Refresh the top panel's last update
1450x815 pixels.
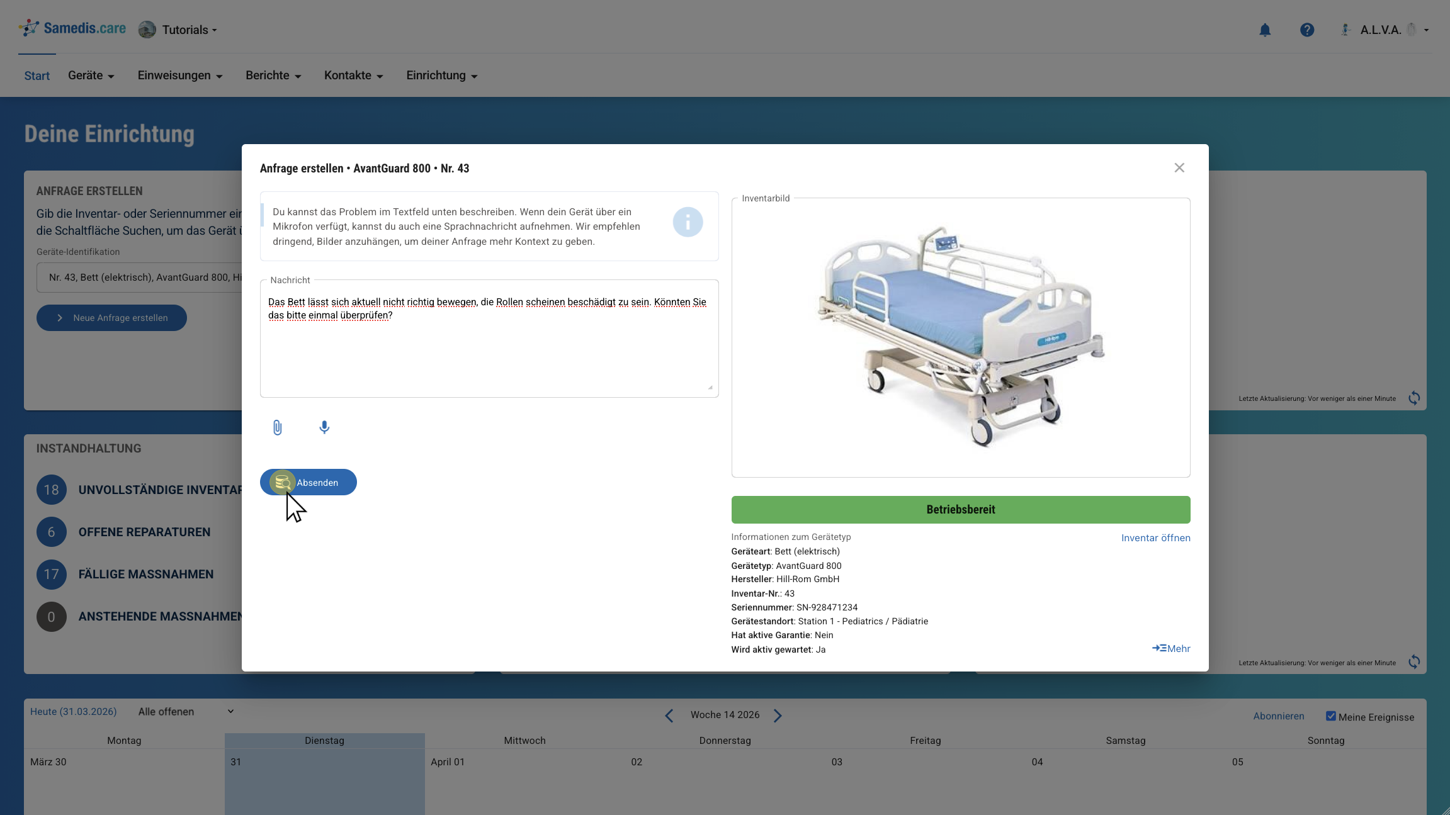pyautogui.click(x=1414, y=398)
